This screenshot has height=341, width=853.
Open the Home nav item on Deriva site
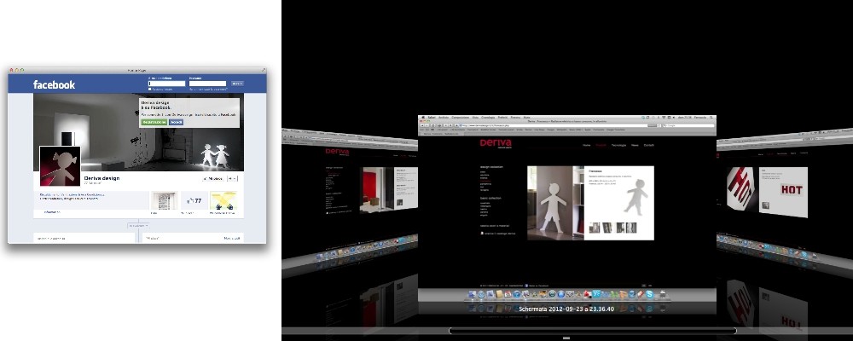coord(587,145)
